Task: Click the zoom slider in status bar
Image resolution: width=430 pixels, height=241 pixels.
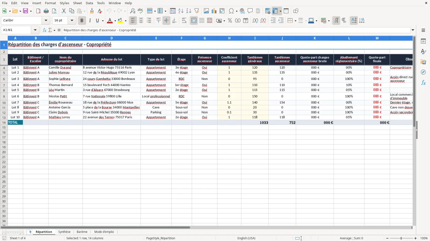Action: [x=401, y=238]
